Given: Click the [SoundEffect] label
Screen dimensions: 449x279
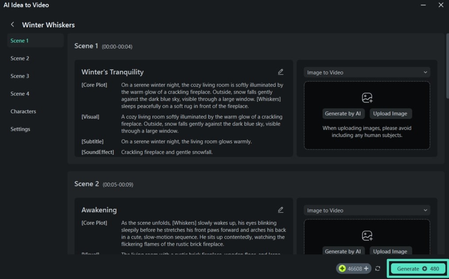Looking at the screenshot, I should 98,152.
